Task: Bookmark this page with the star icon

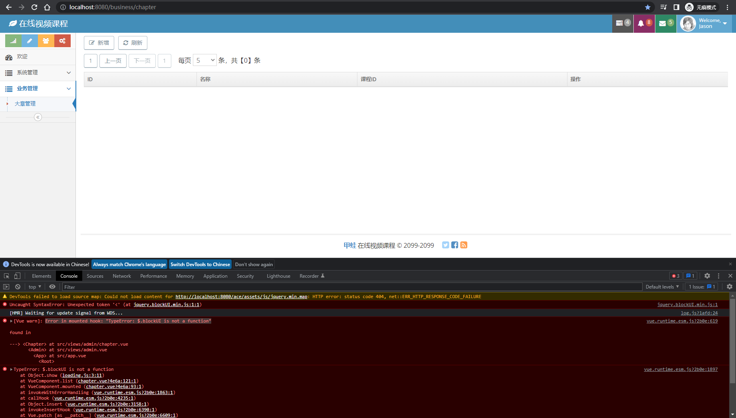Action: [x=647, y=7]
